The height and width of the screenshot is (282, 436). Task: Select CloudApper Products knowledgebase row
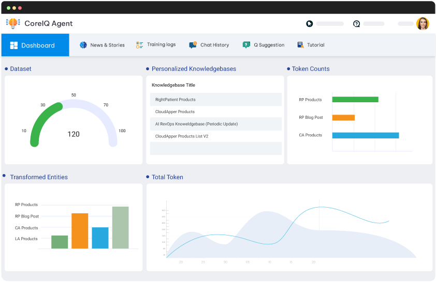216,112
